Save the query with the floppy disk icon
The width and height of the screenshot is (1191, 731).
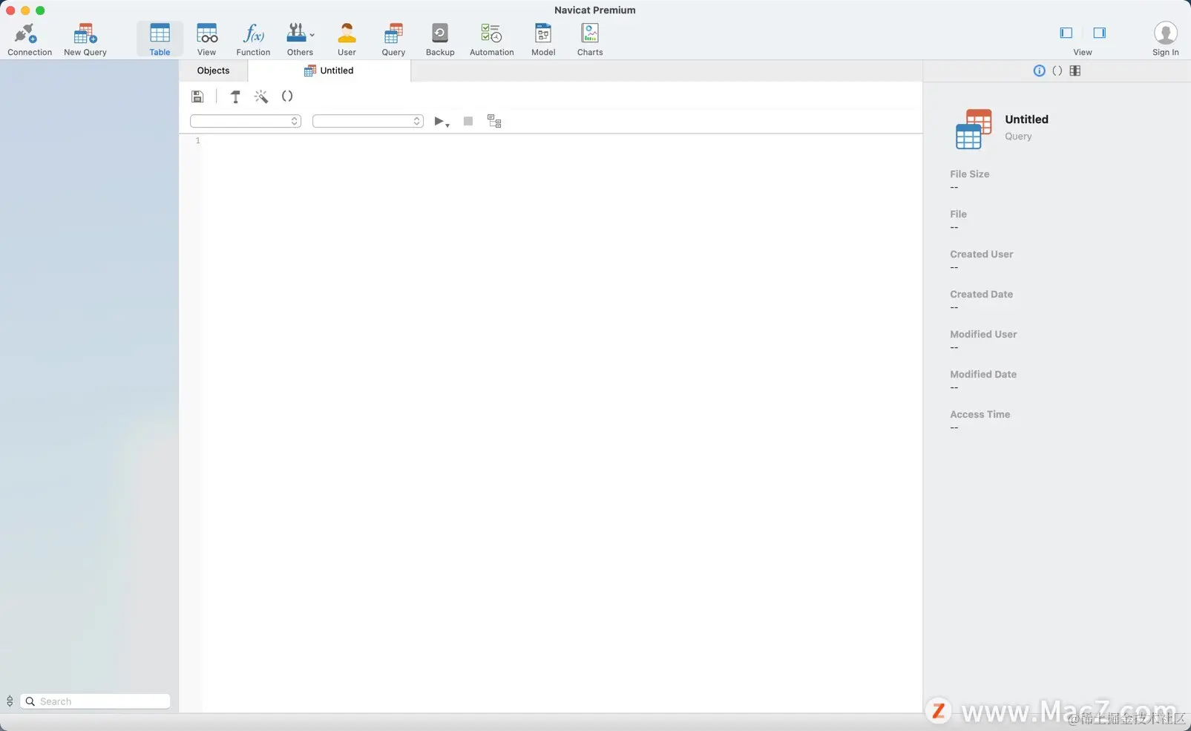197,96
